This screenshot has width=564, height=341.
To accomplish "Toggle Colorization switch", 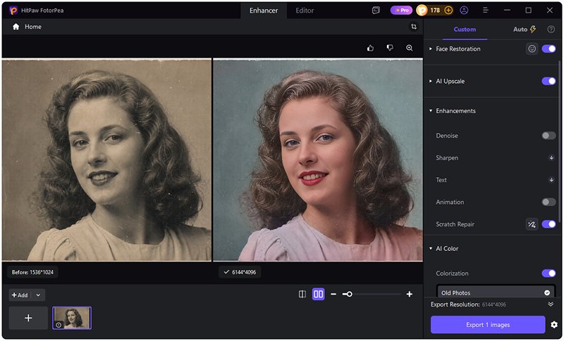I will (x=548, y=274).
